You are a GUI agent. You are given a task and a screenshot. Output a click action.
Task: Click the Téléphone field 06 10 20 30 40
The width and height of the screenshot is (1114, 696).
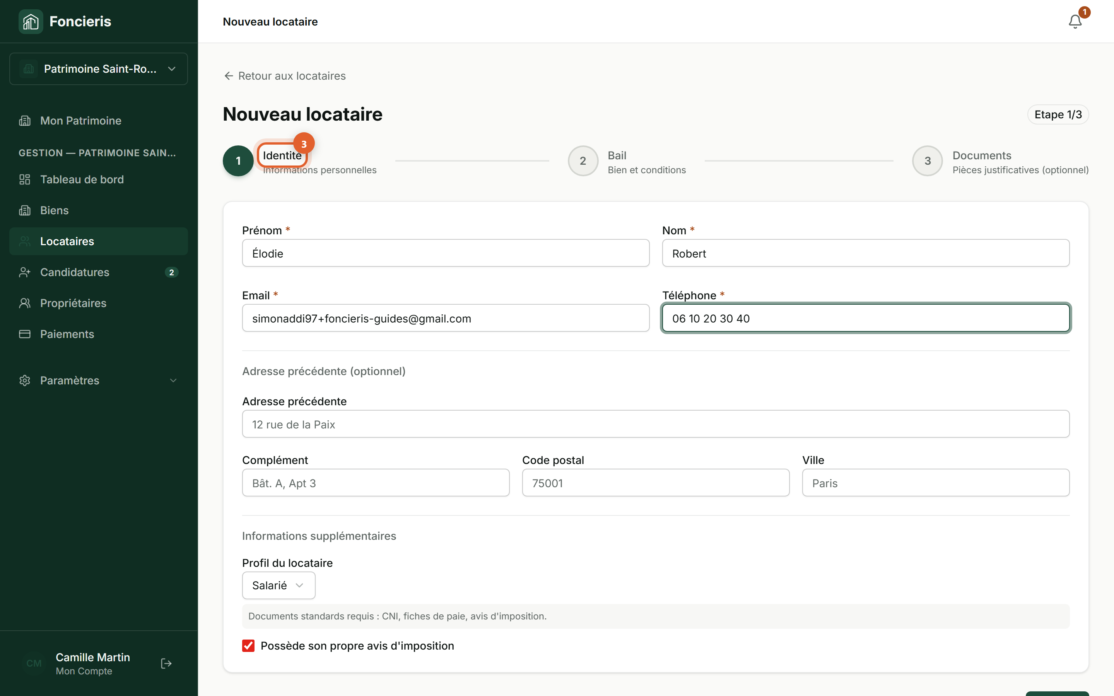point(865,318)
